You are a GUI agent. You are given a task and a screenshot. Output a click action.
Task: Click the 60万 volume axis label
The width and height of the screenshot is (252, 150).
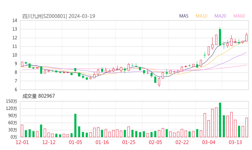tap(13, 123)
